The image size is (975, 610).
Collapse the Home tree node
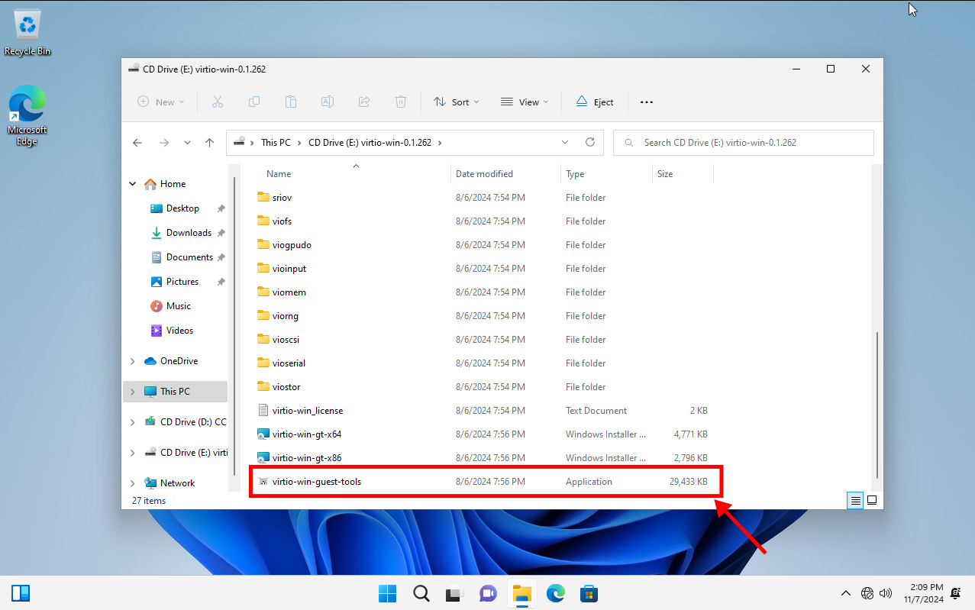[133, 184]
